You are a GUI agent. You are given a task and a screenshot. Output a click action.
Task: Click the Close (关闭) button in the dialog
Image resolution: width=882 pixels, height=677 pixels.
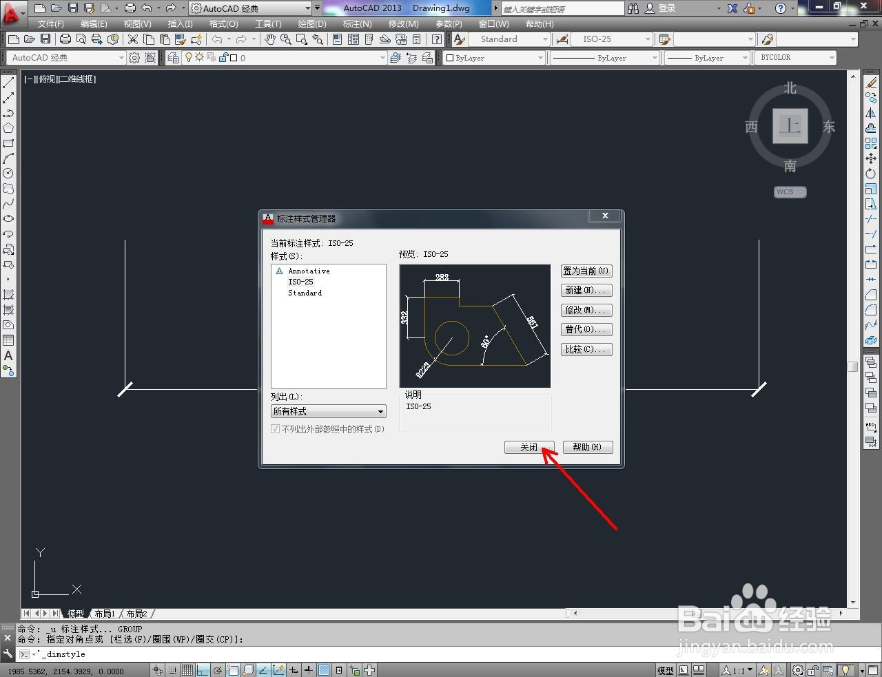coord(529,447)
